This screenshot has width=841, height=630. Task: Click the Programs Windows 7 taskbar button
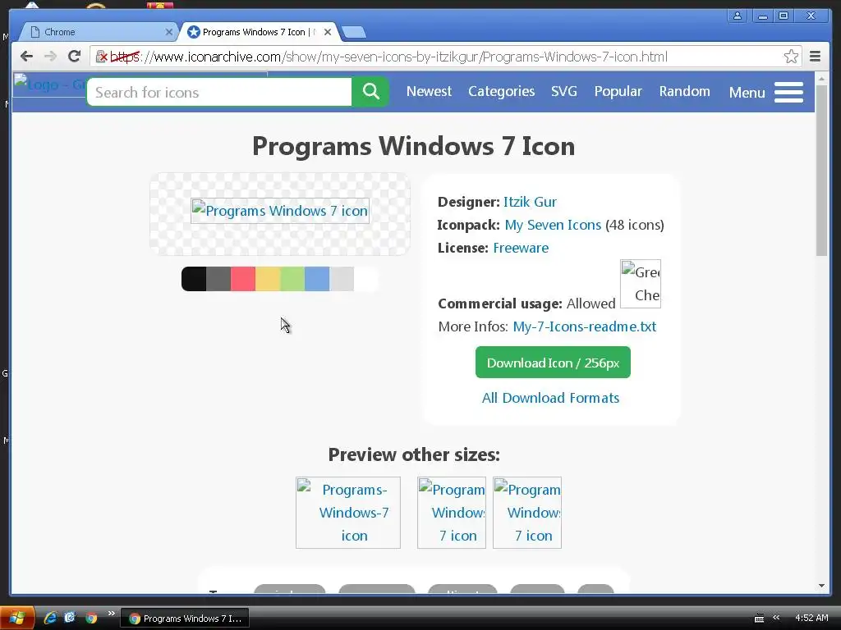click(186, 619)
